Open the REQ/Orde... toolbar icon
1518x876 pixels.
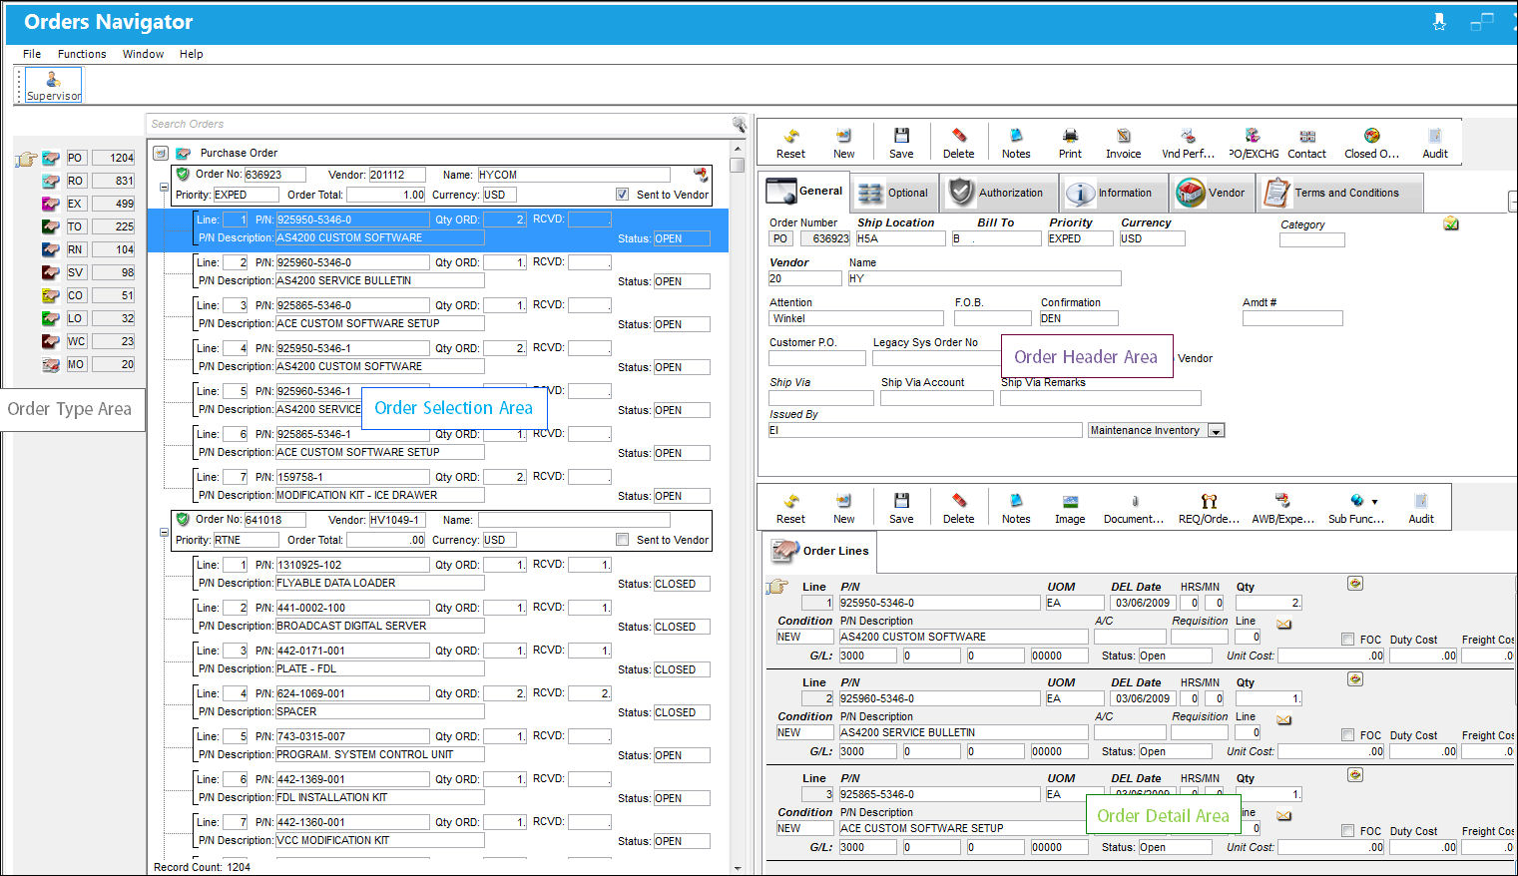[x=1209, y=508]
